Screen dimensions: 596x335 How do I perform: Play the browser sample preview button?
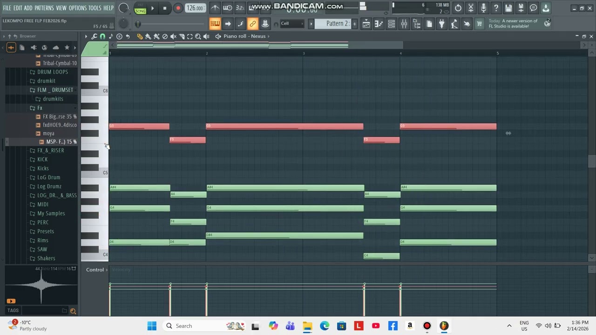tap(11, 301)
